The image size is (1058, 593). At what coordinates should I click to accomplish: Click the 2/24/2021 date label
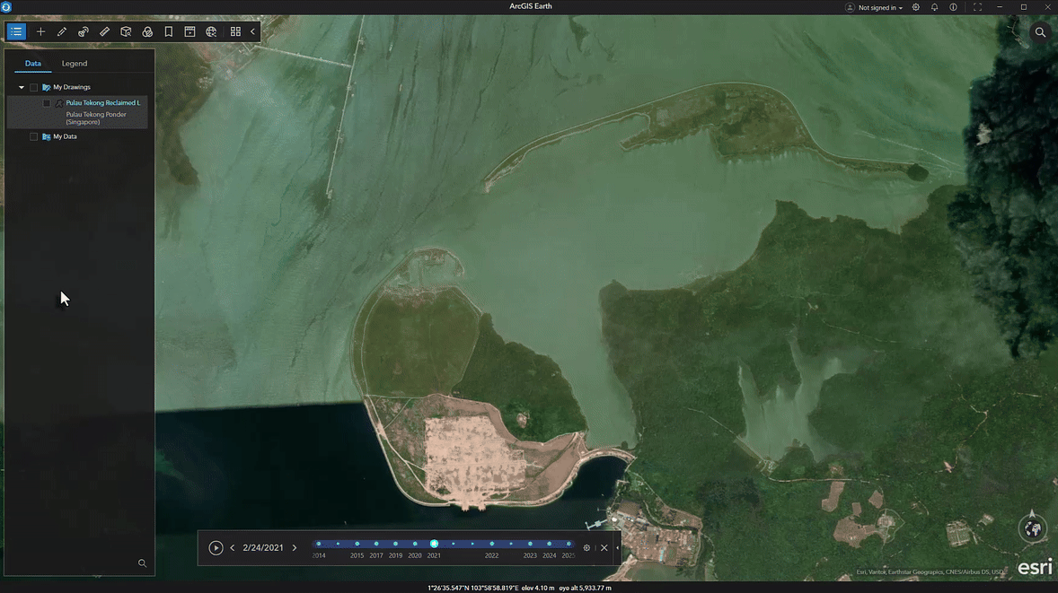tap(263, 548)
